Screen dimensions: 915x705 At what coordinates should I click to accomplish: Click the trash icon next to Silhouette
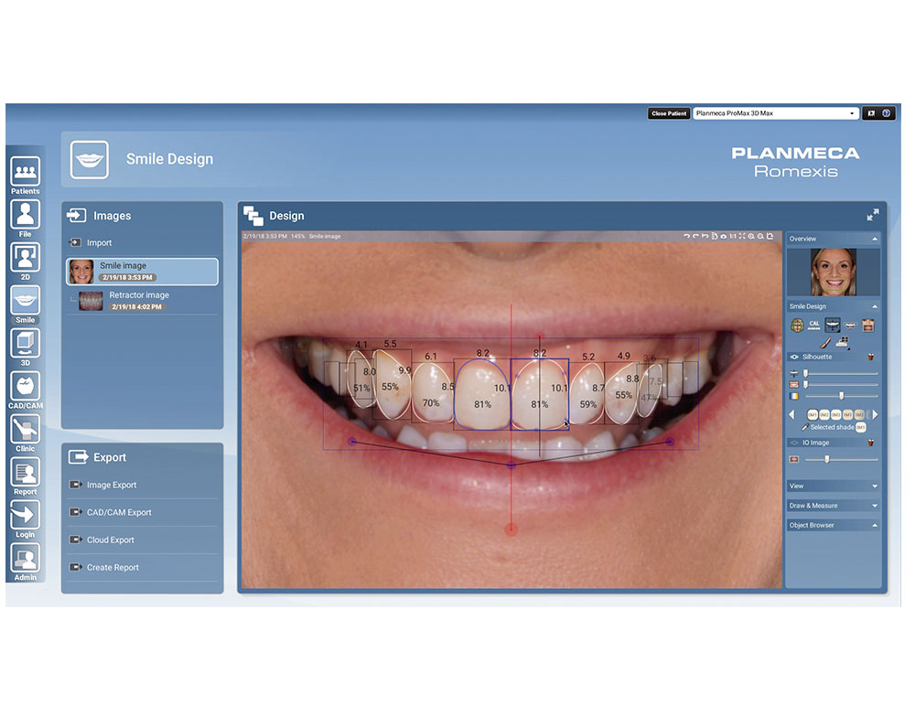point(870,356)
